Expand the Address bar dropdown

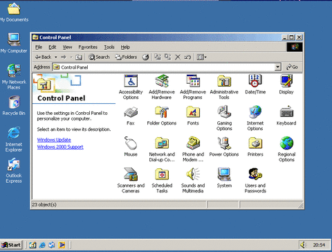coord(278,67)
